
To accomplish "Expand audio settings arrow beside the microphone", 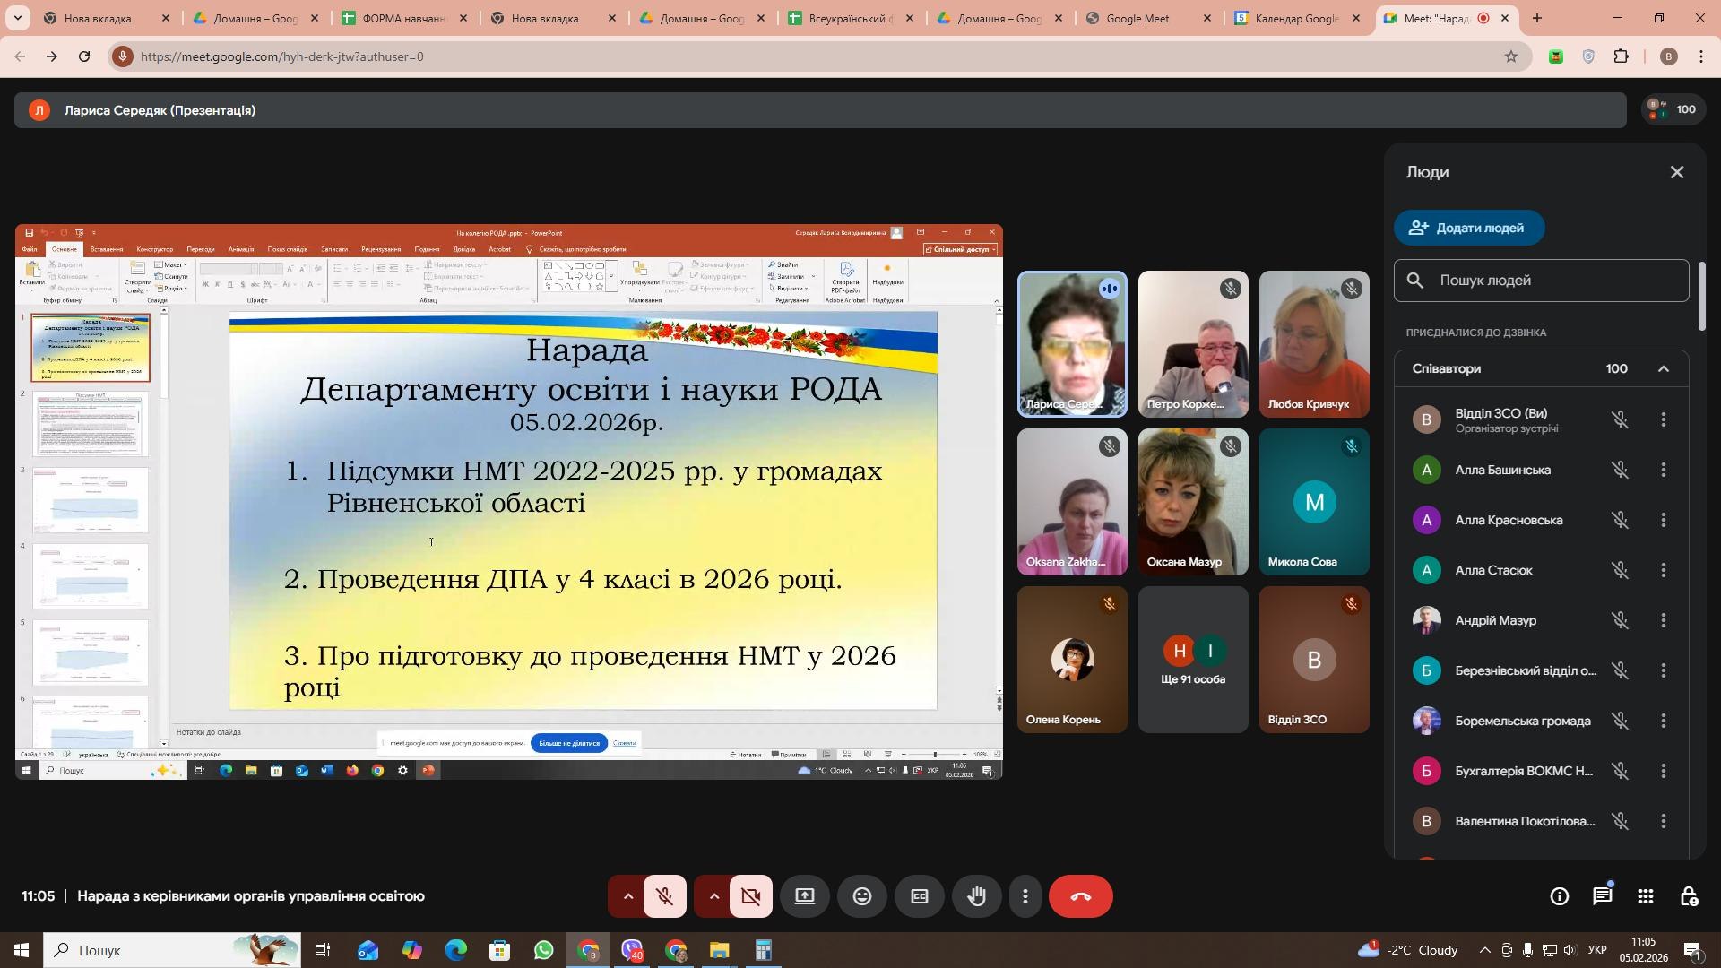I will (x=627, y=897).
